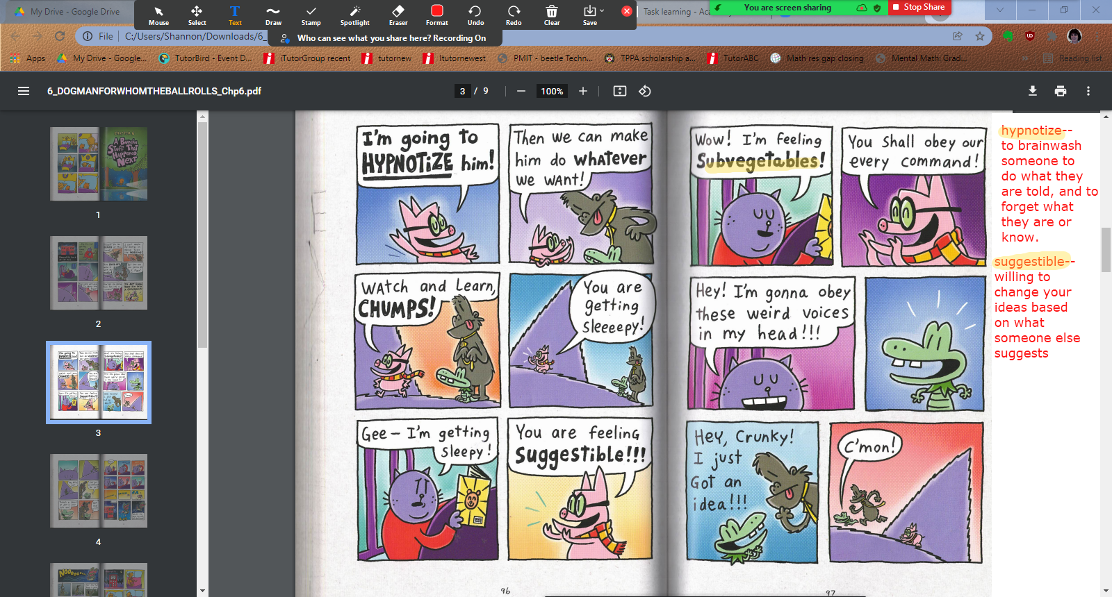Open browser tab search dropdown chevron
The height and width of the screenshot is (597, 1112).
(1000, 10)
